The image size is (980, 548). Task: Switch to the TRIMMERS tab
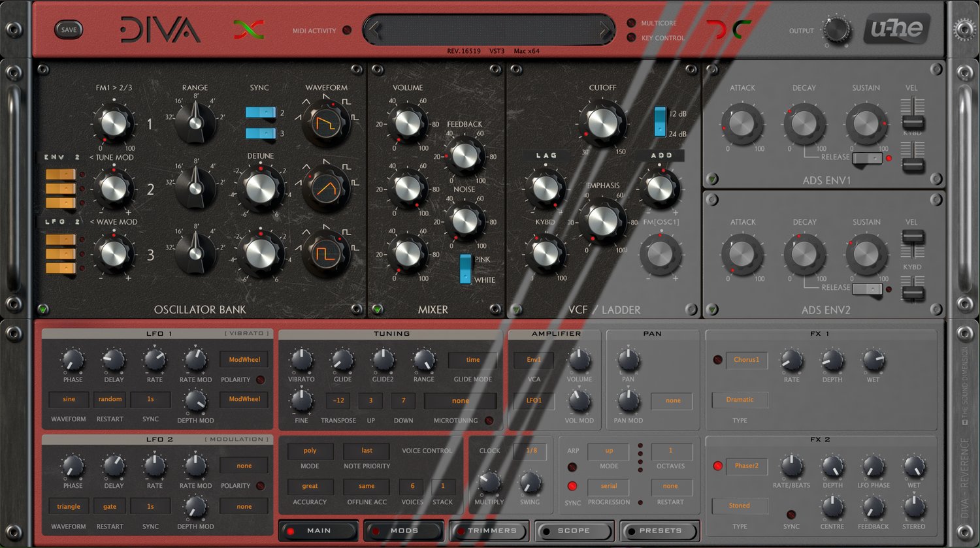(x=489, y=530)
